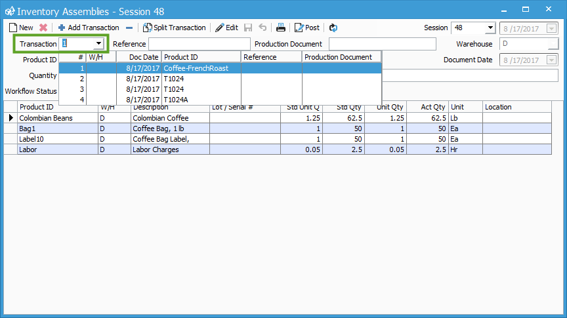This screenshot has width=567, height=318.
Task: Click the Refresh icon
Action: coord(333,28)
